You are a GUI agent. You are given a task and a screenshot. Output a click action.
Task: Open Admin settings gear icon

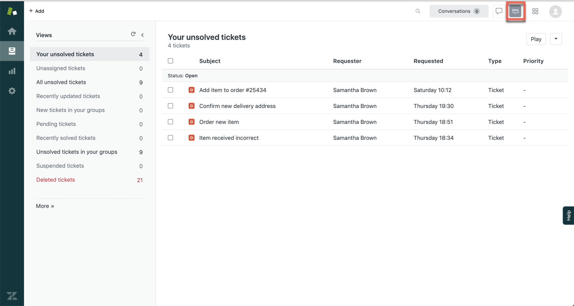(x=12, y=91)
